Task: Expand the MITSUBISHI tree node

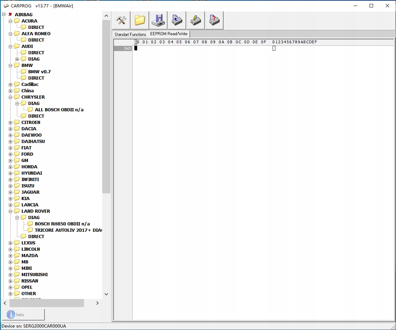Action: click(10, 275)
